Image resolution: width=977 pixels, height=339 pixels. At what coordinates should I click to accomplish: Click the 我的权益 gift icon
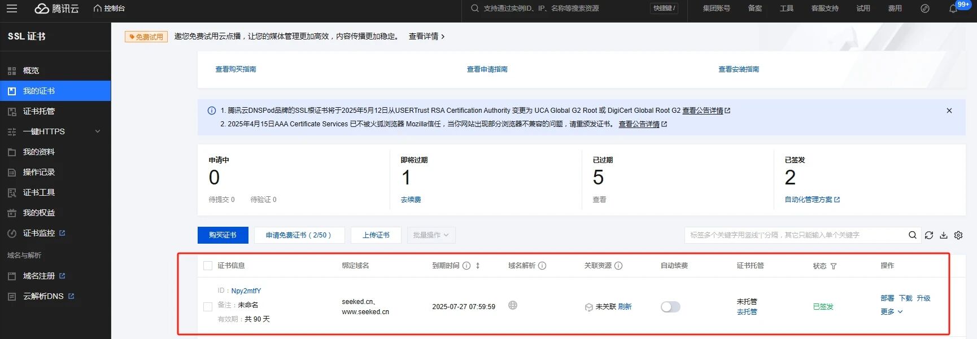[12, 213]
